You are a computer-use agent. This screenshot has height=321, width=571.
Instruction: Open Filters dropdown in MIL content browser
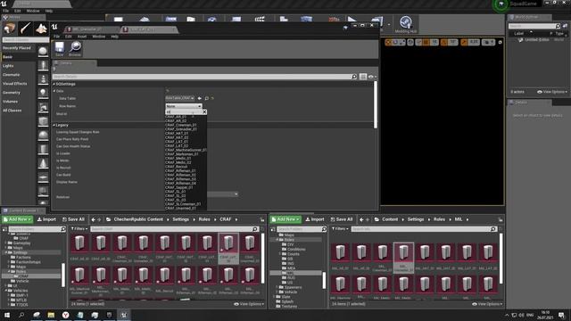tap(340, 229)
